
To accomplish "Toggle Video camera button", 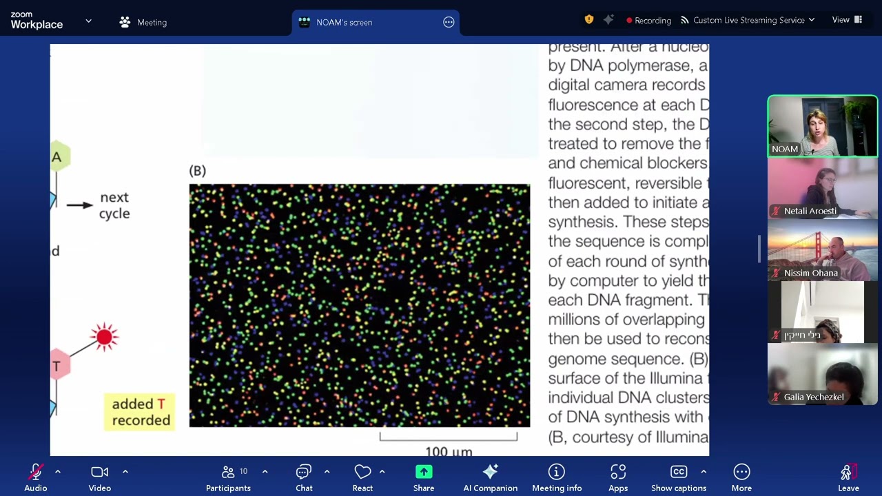I will click(x=100, y=477).
